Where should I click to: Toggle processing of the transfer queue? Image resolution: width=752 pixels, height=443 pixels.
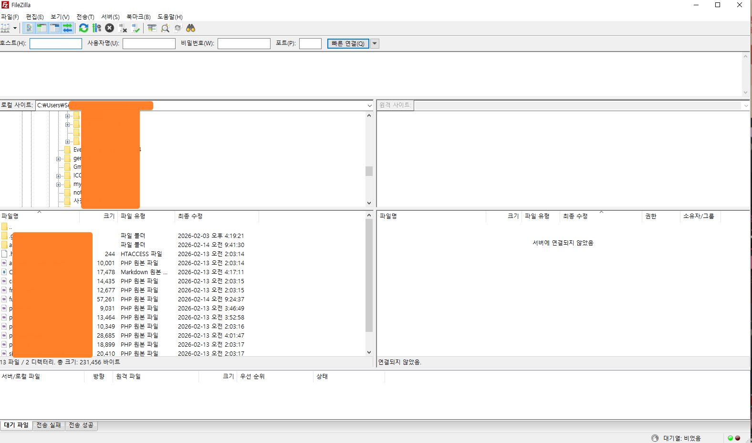[96, 28]
